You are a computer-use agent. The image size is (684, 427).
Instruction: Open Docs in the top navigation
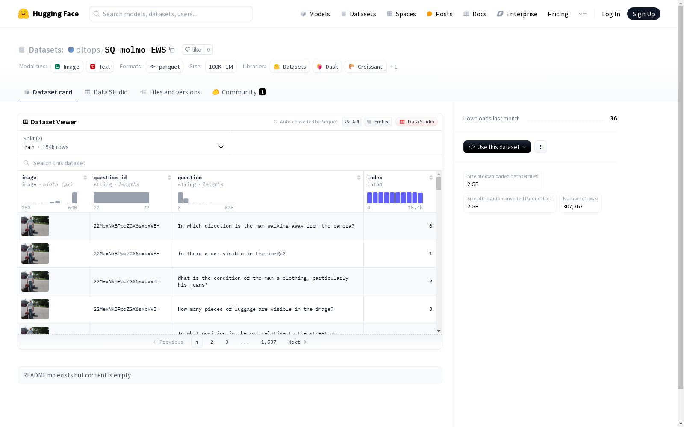click(475, 14)
